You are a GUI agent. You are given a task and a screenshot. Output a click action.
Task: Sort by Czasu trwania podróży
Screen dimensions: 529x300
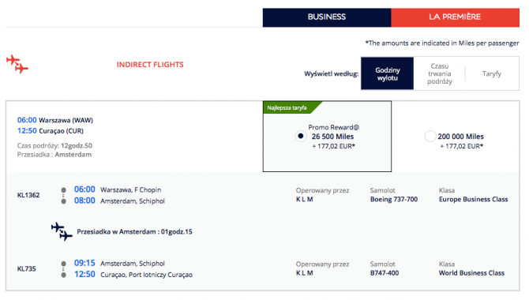pos(439,73)
